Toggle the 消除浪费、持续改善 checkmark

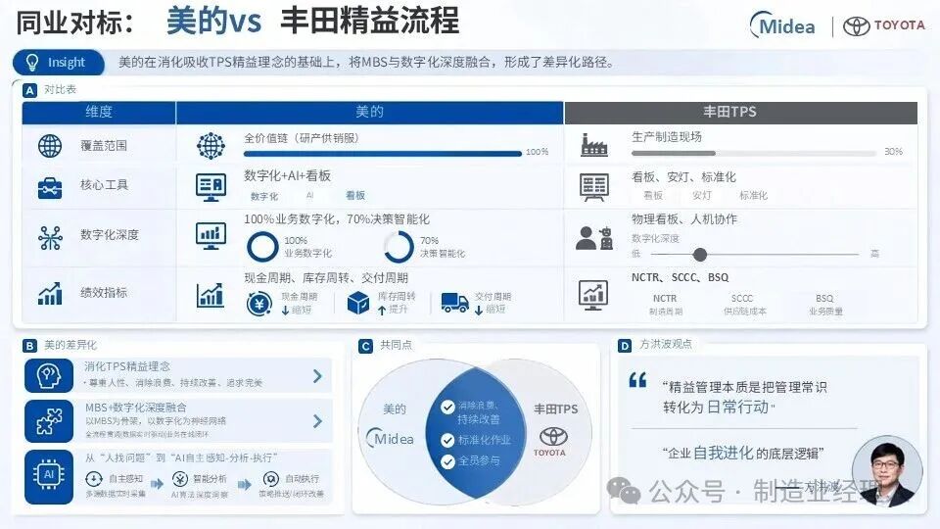pos(447,408)
